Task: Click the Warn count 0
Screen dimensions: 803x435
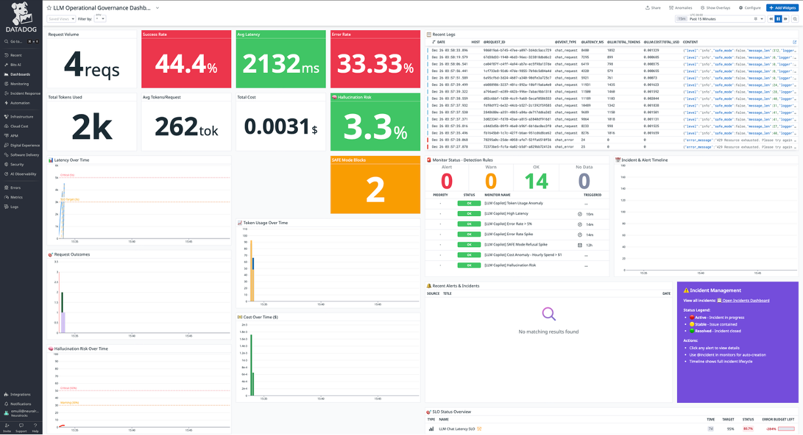Action: click(x=491, y=180)
